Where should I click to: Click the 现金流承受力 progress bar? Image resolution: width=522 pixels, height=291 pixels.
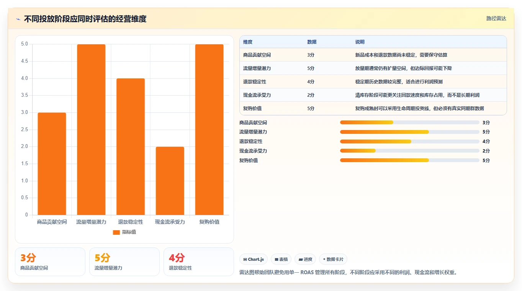(x=409, y=151)
